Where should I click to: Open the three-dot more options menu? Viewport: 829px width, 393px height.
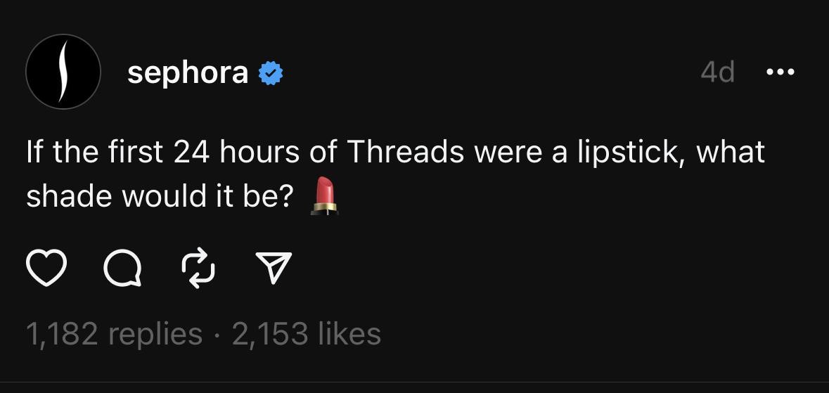click(x=780, y=72)
